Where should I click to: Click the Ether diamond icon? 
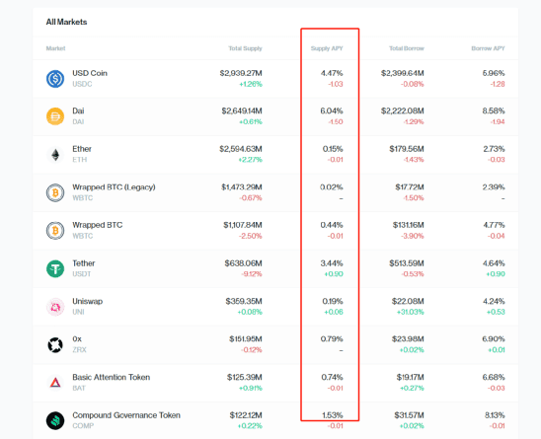pos(55,155)
